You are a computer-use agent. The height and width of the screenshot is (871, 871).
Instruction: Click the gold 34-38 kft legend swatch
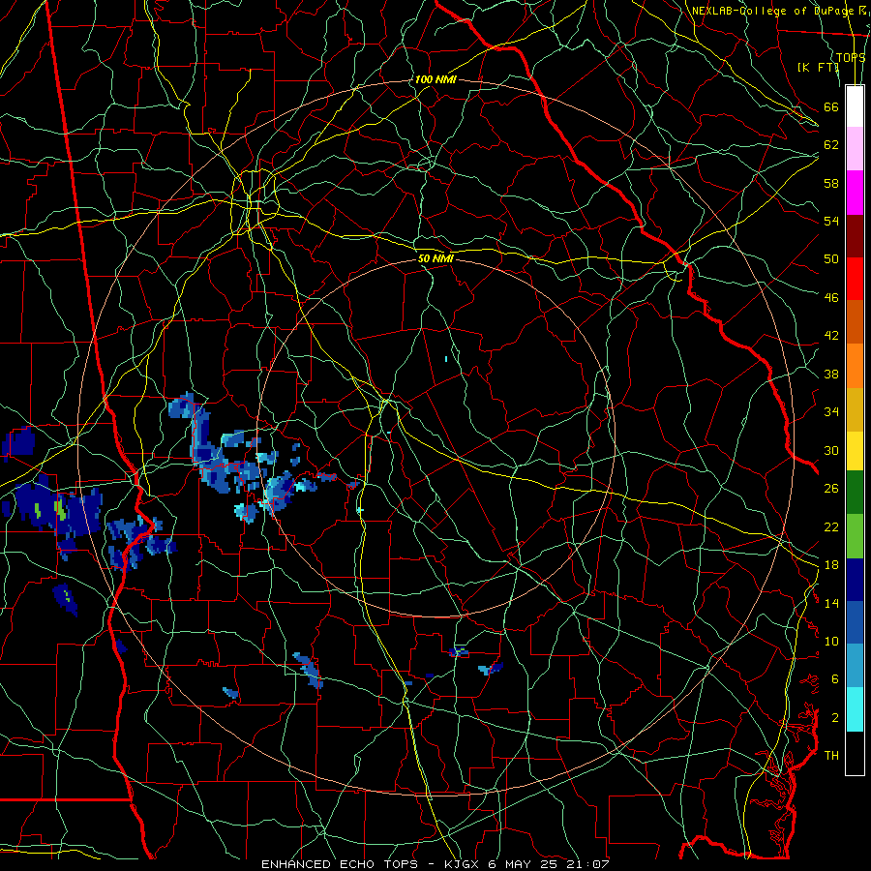pyautogui.click(x=855, y=409)
